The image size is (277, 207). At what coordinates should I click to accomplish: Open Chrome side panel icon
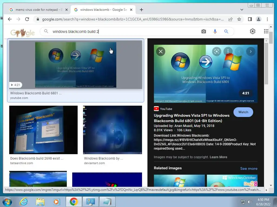[250, 19]
